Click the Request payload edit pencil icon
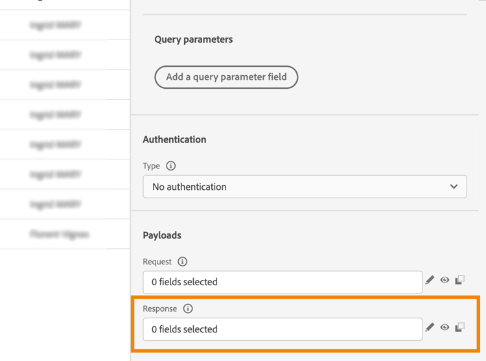 click(430, 280)
